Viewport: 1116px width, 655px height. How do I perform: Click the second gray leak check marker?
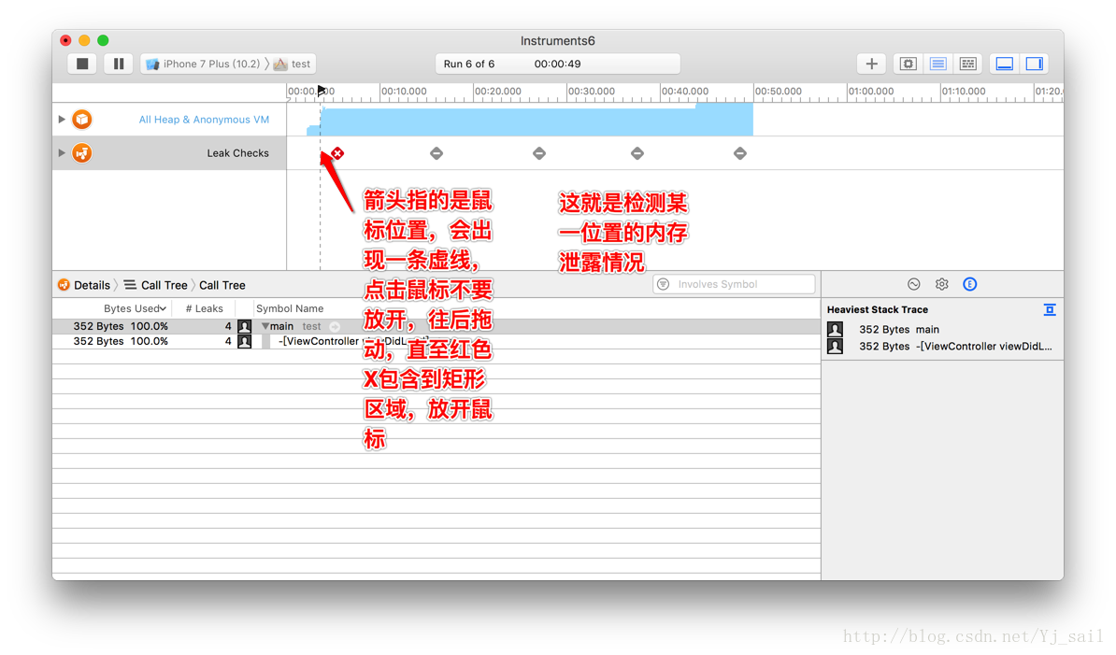tap(539, 153)
